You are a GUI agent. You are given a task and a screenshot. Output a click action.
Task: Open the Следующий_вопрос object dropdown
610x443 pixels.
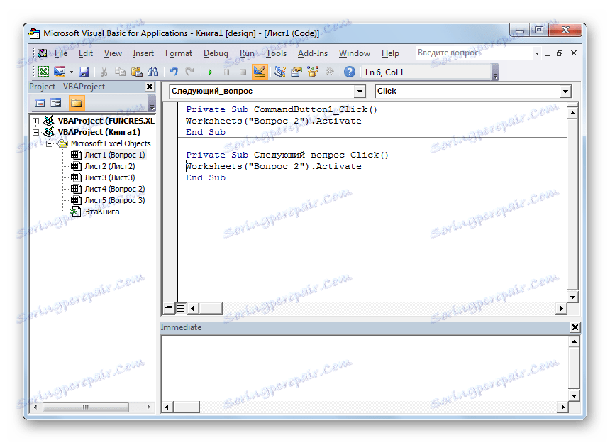point(360,92)
